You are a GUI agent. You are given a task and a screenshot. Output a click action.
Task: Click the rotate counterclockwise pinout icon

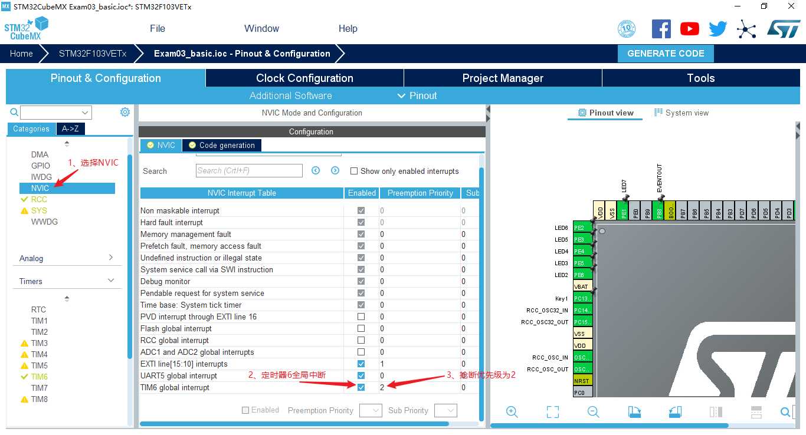click(675, 412)
